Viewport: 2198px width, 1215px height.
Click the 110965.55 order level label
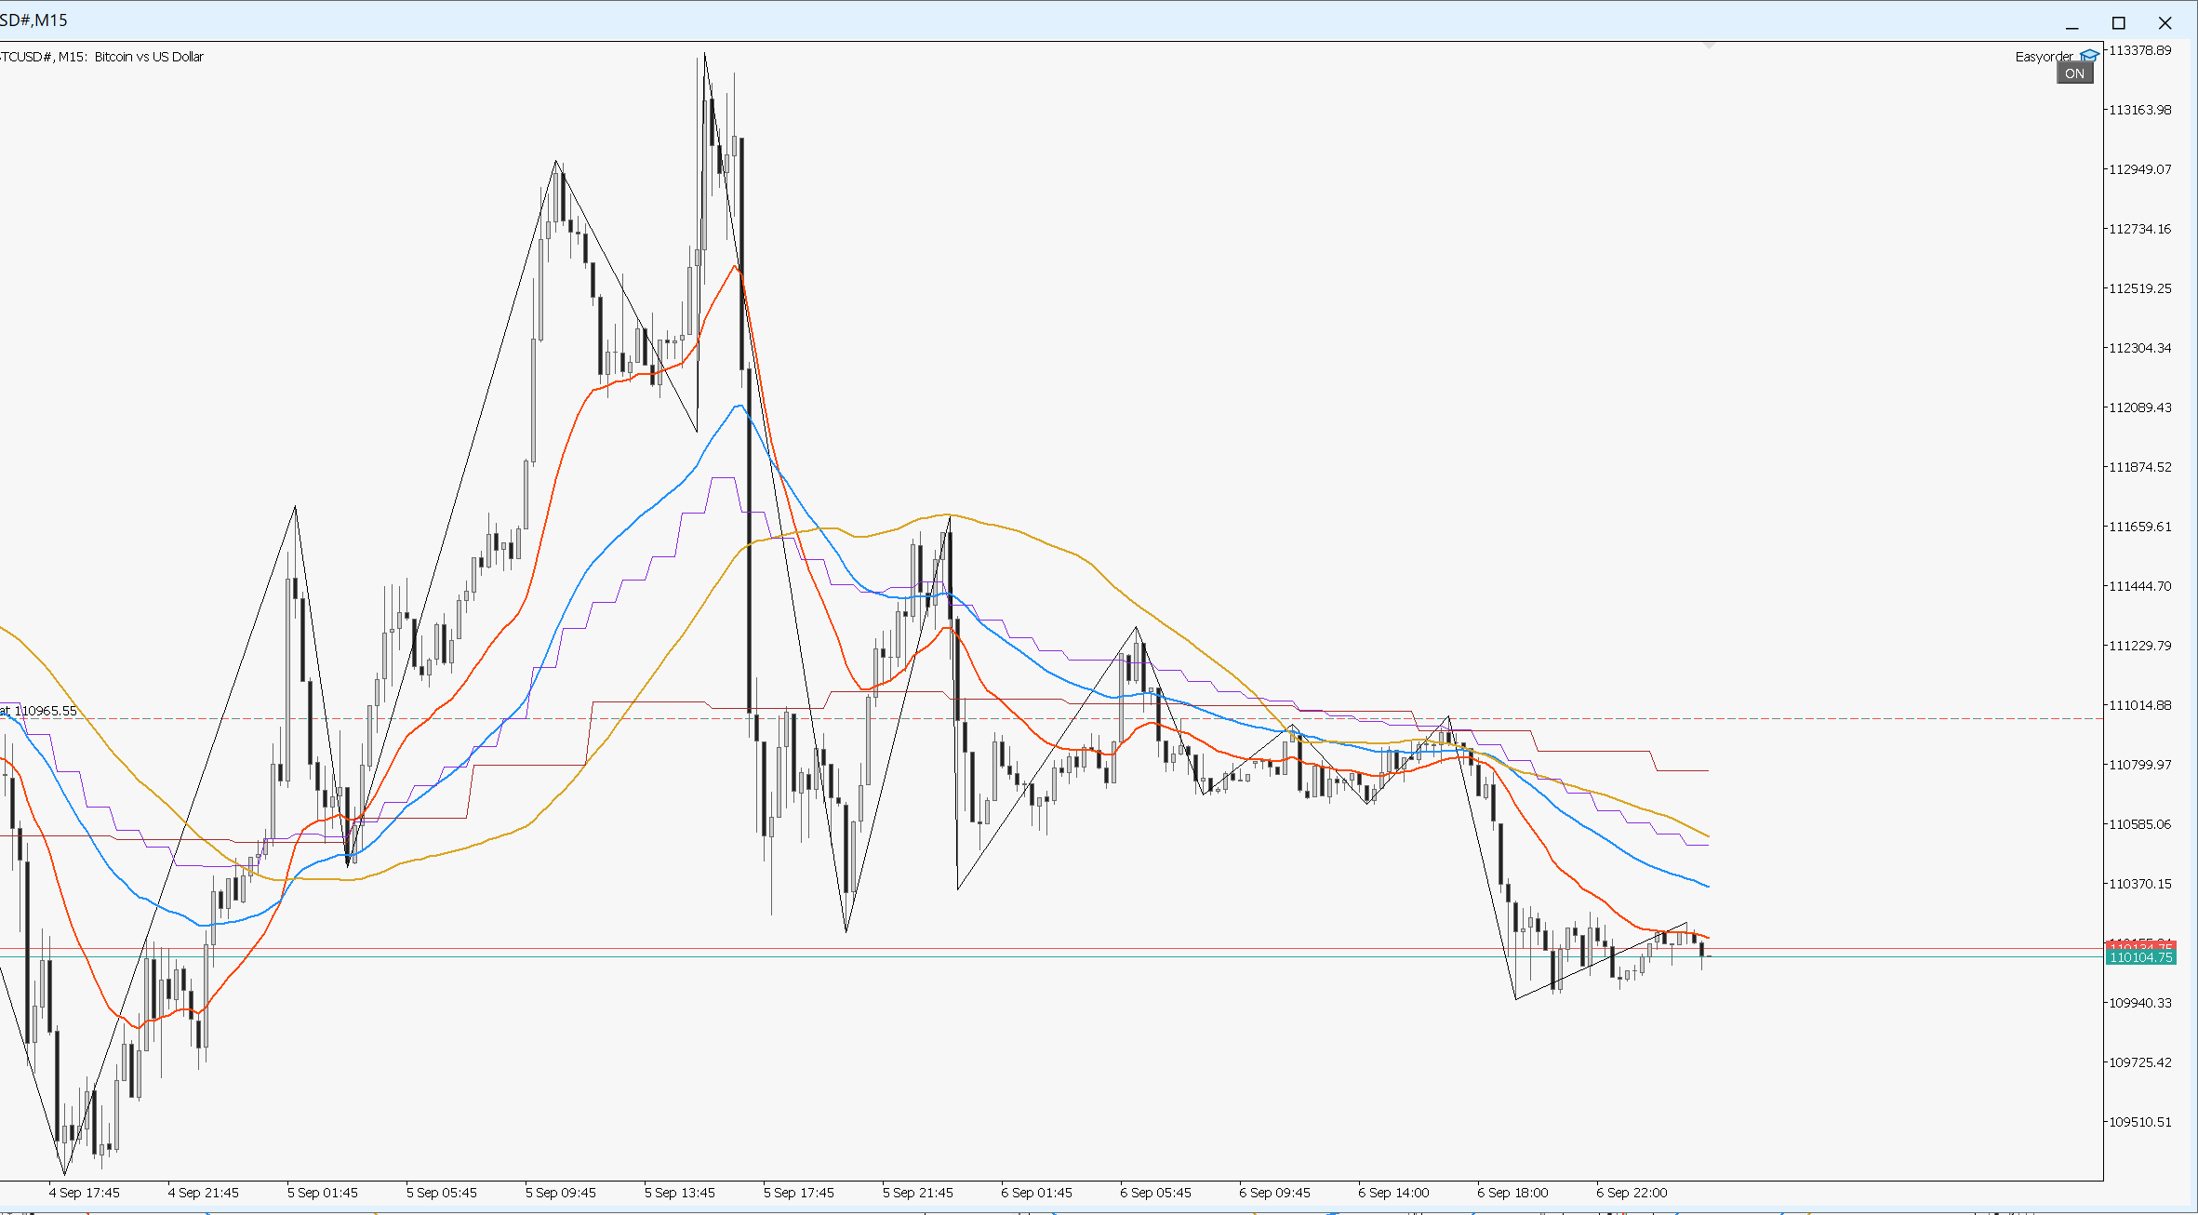pyautogui.click(x=39, y=711)
